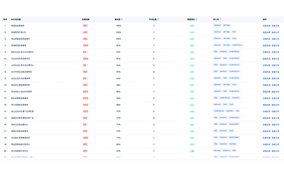This screenshot has width=284, height=170.
Task: Open 查看效果 for row 1
Action: click(266, 26)
